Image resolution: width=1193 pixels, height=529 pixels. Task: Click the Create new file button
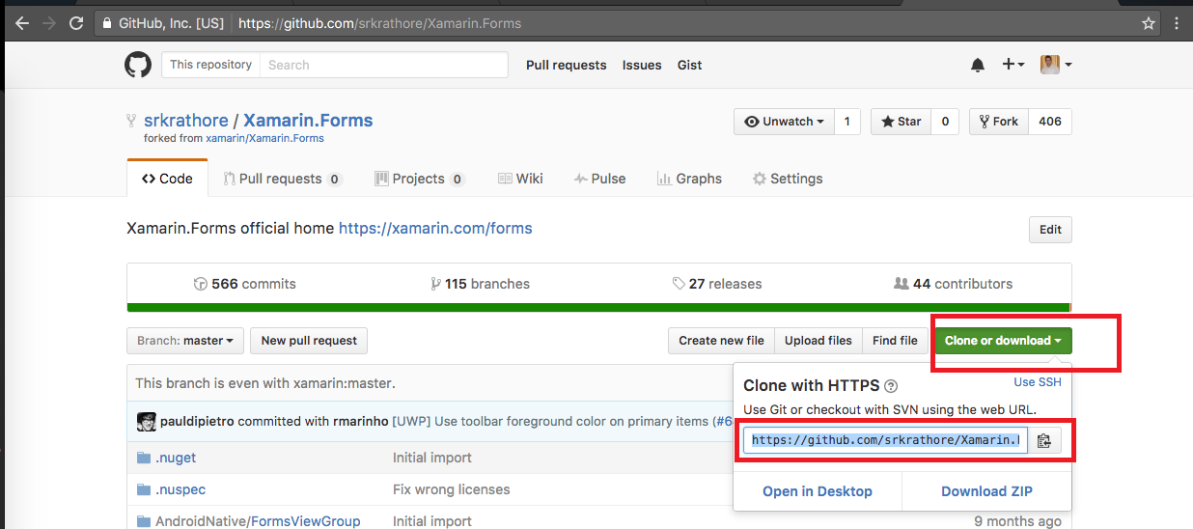coord(721,341)
